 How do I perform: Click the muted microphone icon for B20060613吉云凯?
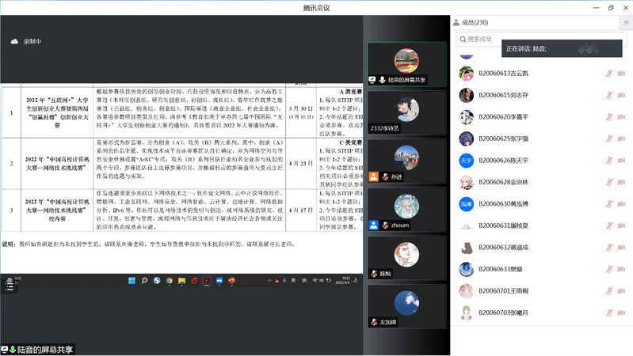click(609, 74)
